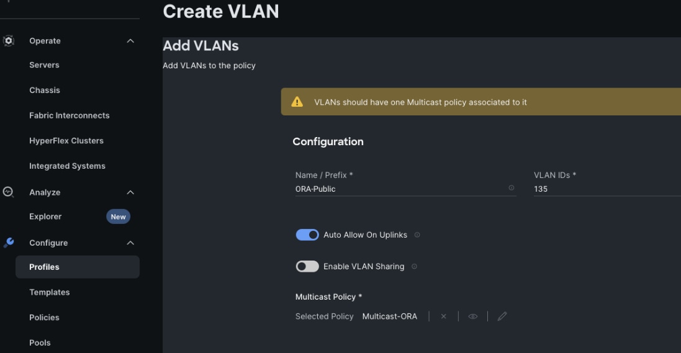
Task: Click the Operate gear icon in sidebar
Action: coord(9,40)
